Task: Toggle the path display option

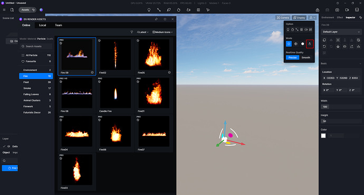Action: (297, 30)
